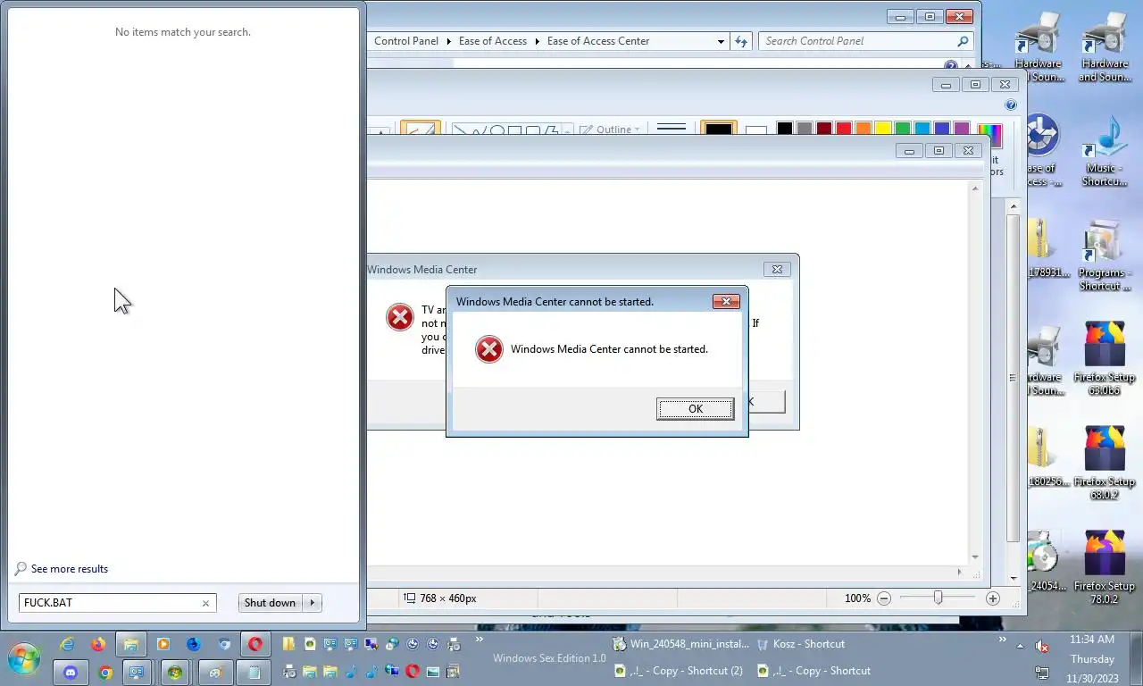Open Firefox from the taskbar top row
This screenshot has height=686, width=1143.
98,644
